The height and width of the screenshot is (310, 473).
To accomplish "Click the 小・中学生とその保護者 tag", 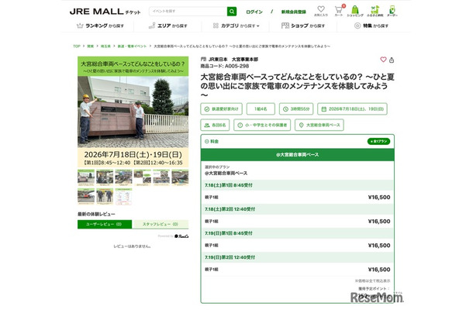I will point(262,125).
